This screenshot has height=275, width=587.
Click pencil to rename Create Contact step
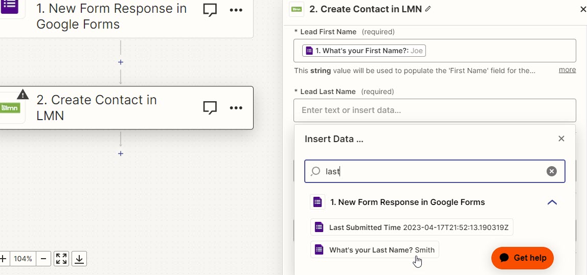pos(428,9)
